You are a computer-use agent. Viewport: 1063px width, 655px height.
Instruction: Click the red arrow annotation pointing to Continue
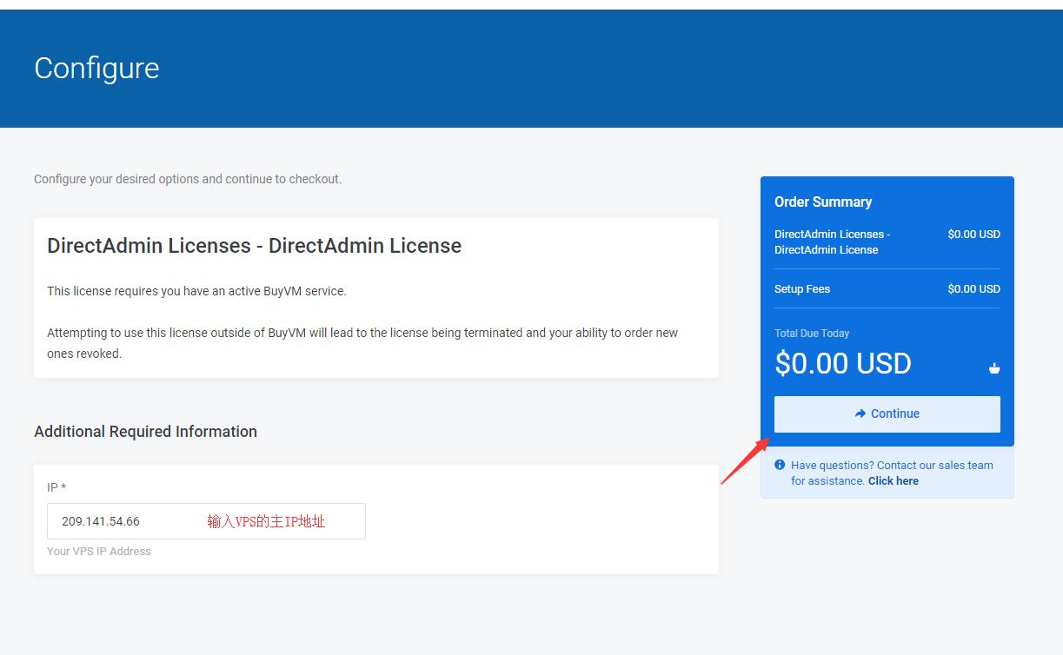pyautogui.click(x=744, y=461)
